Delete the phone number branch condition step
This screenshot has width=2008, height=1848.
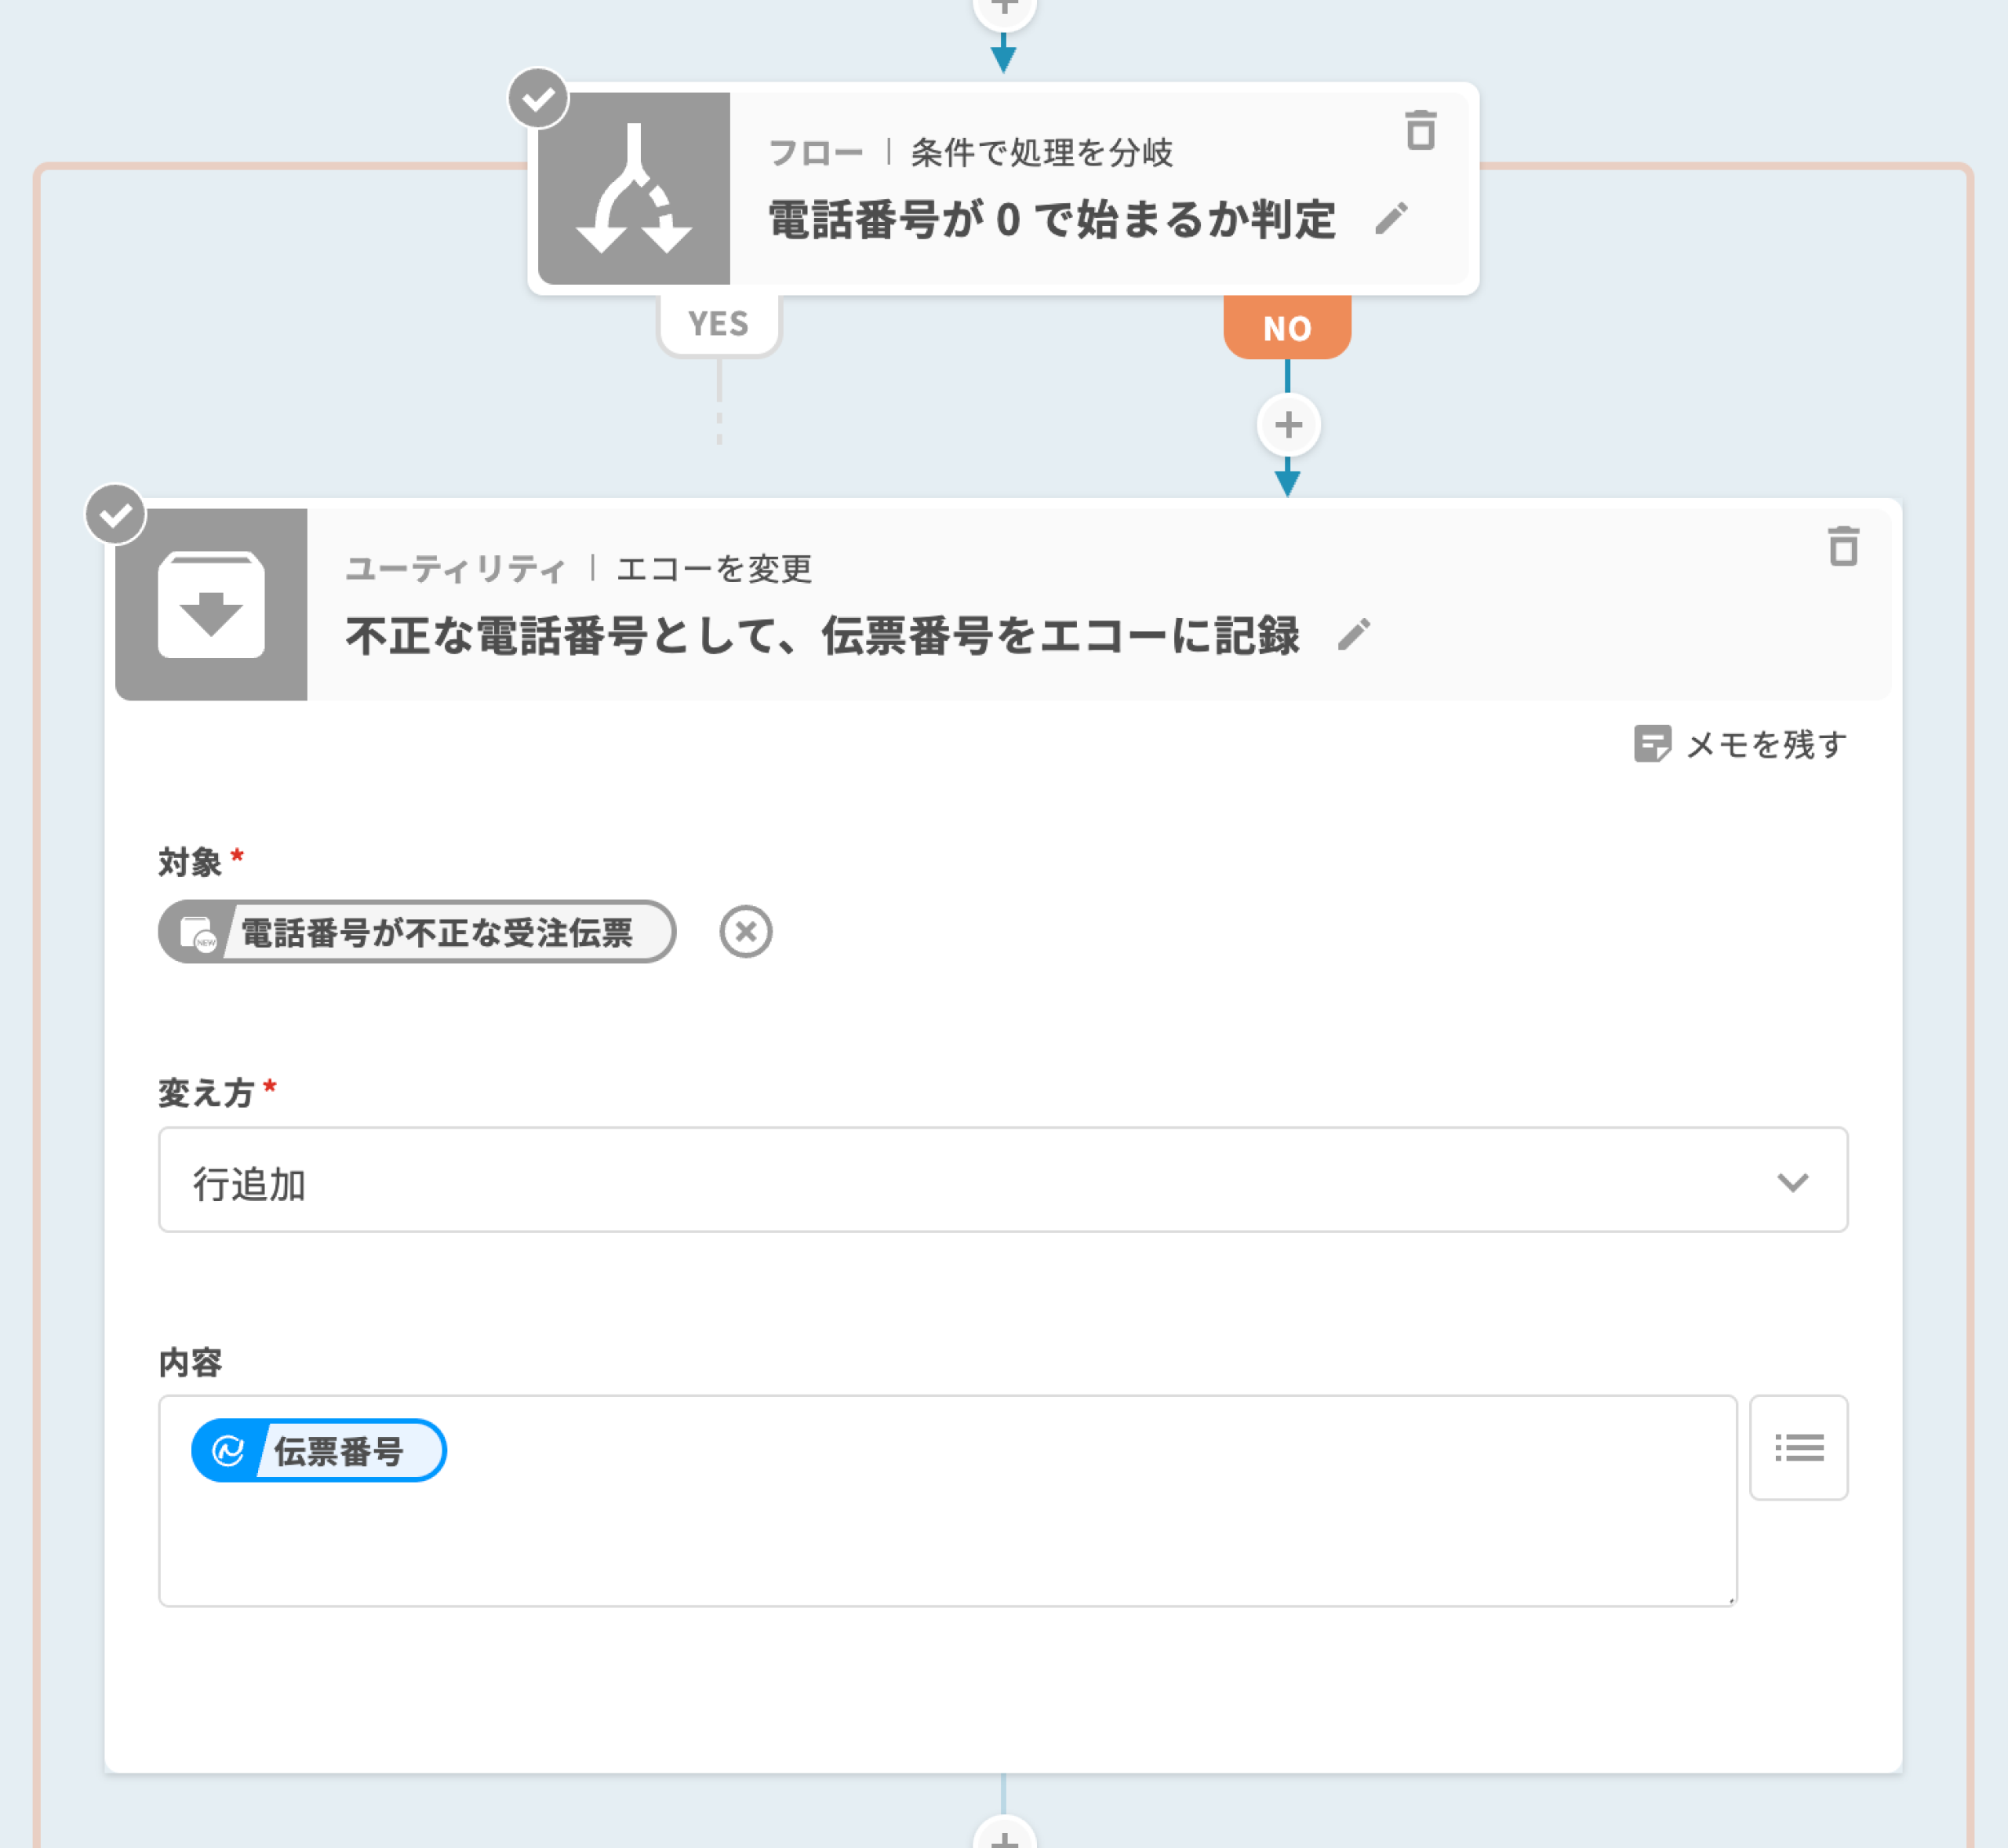click(1420, 131)
